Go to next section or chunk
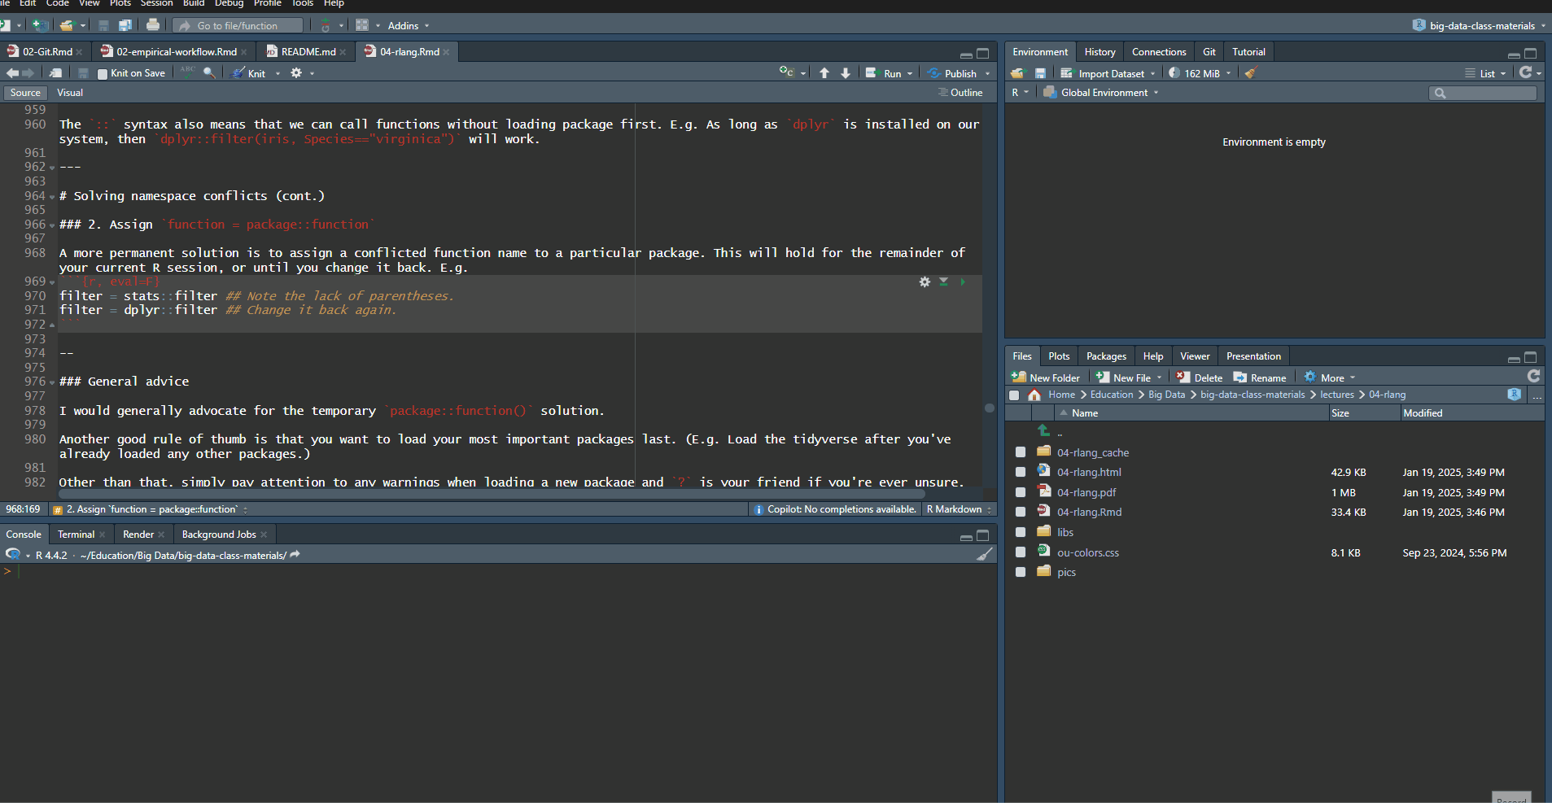1552x803 pixels. click(846, 73)
